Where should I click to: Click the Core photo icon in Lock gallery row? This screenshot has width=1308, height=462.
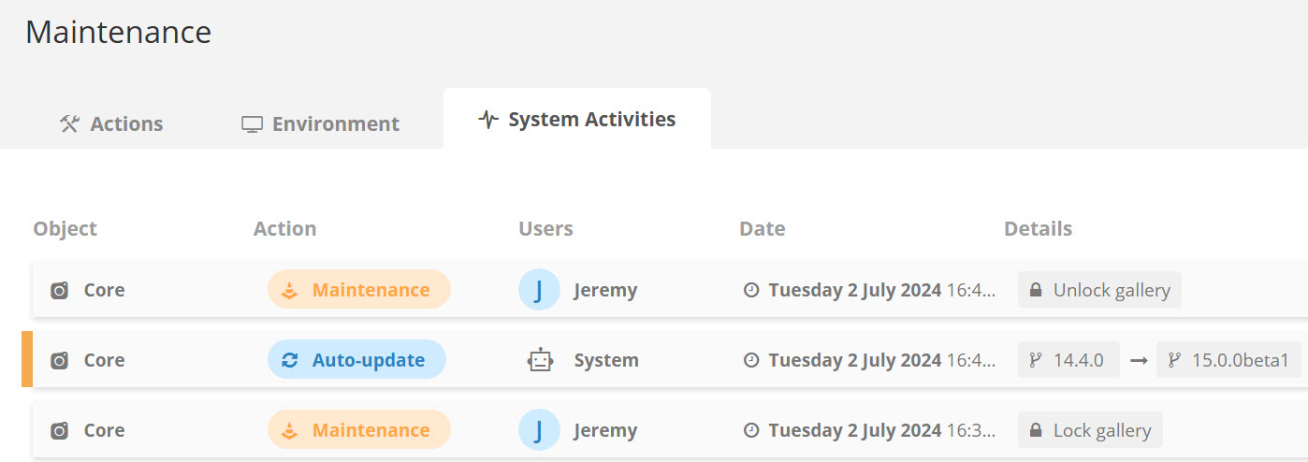click(59, 430)
